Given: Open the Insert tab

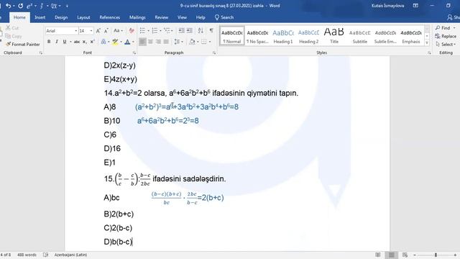Looking at the screenshot, I should point(40,17).
